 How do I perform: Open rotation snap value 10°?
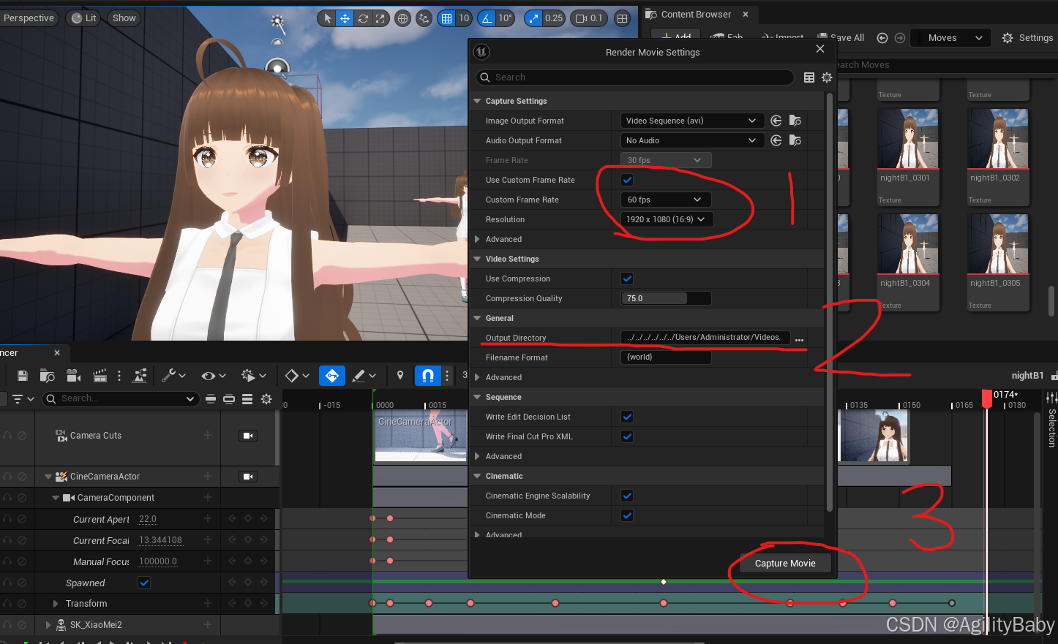pyautogui.click(x=506, y=18)
